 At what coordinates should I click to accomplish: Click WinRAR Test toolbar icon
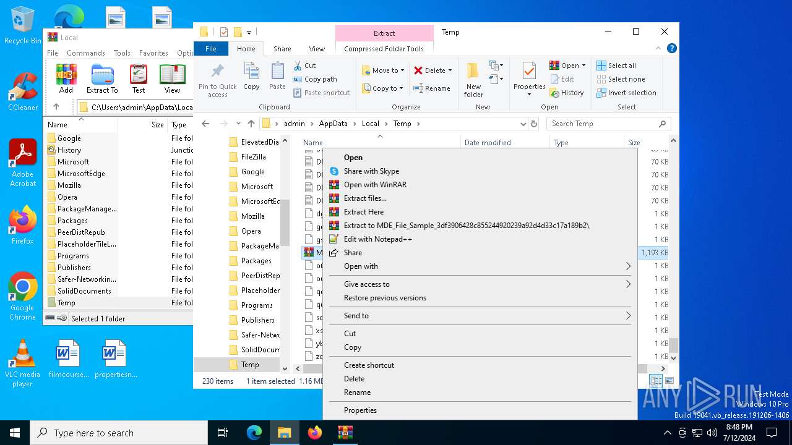click(x=139, y=78)
